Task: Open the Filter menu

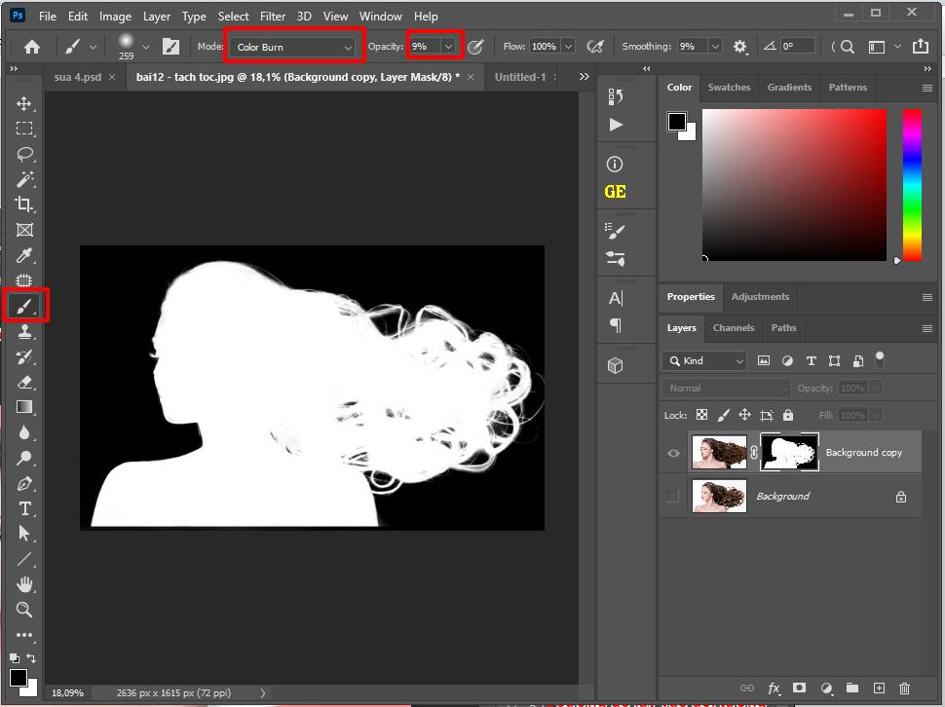Action: [273, 16]
